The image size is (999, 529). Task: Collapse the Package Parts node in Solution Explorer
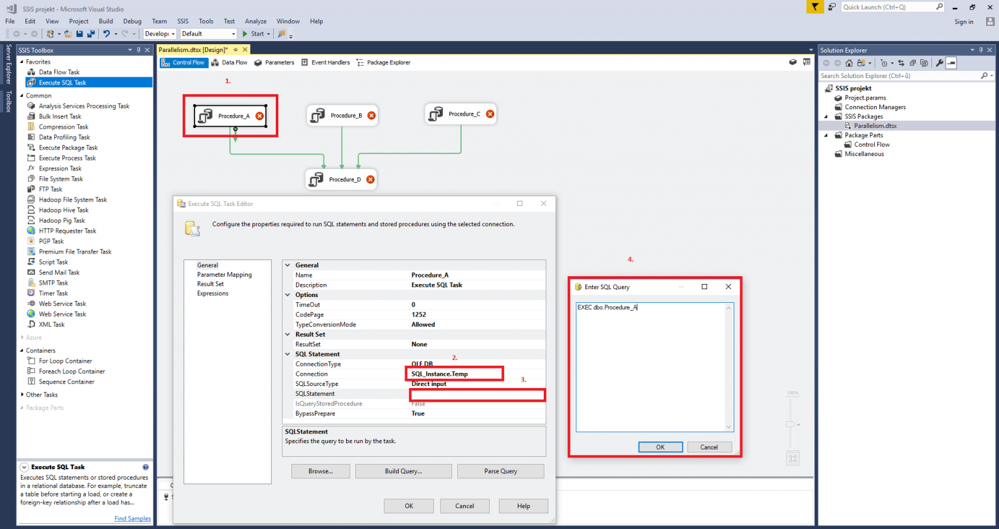tap(827, 135)
